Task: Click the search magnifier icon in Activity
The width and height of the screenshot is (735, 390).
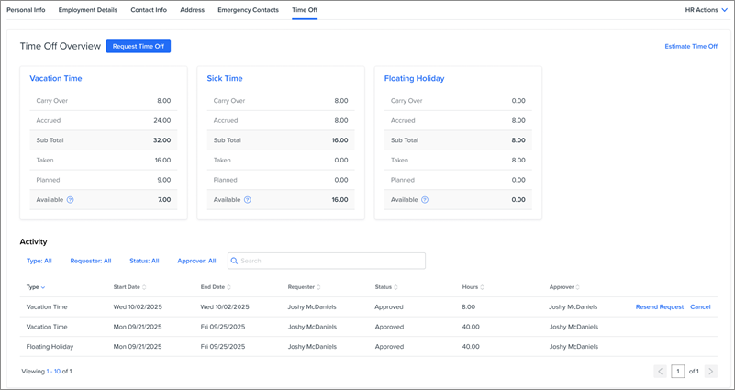Action: click(235, 262)
